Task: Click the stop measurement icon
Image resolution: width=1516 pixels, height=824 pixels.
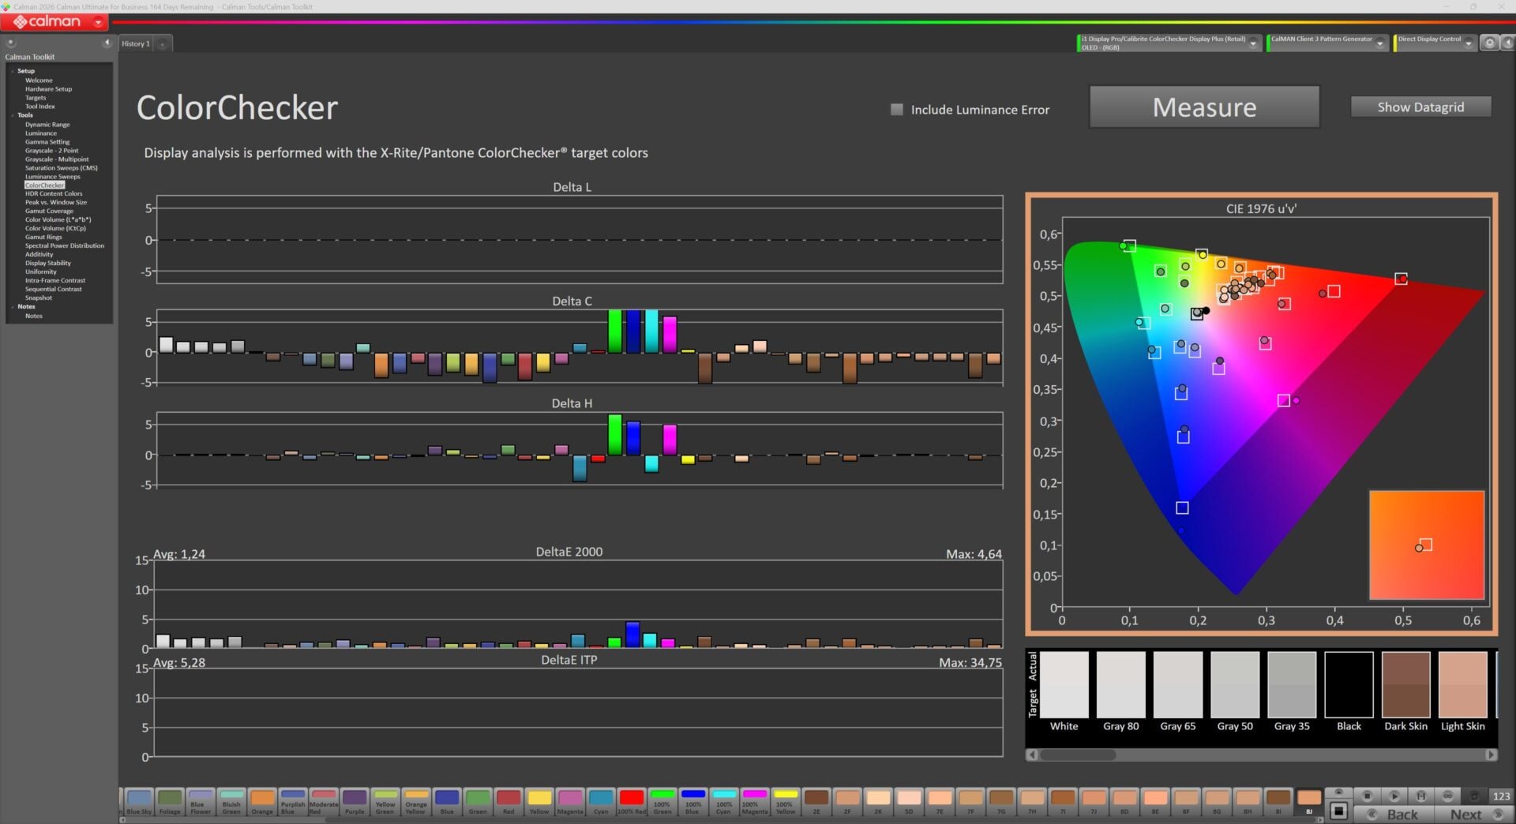Action: coord(1368,796)
